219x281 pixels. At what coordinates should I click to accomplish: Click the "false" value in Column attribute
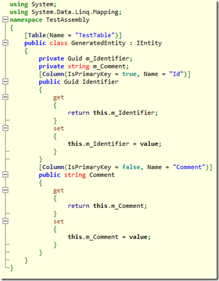(131, 167)
